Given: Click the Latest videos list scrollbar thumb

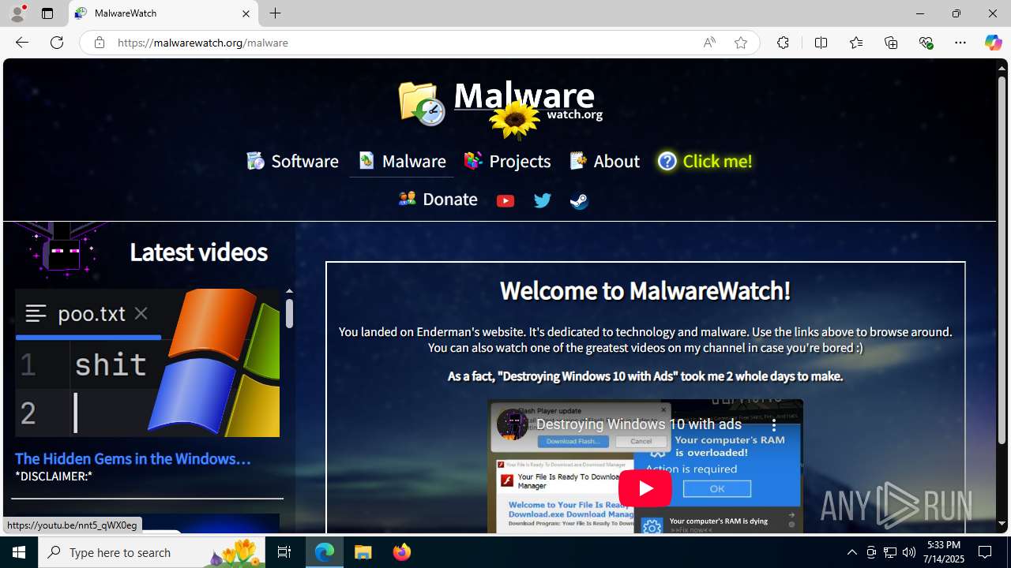Looking at the screenshot, I should coord(289,313).
